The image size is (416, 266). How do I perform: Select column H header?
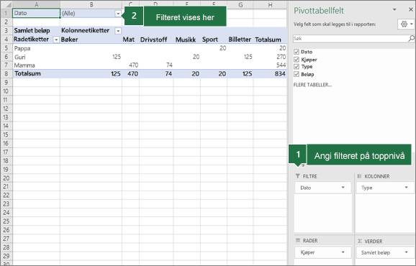coord(270,4)
